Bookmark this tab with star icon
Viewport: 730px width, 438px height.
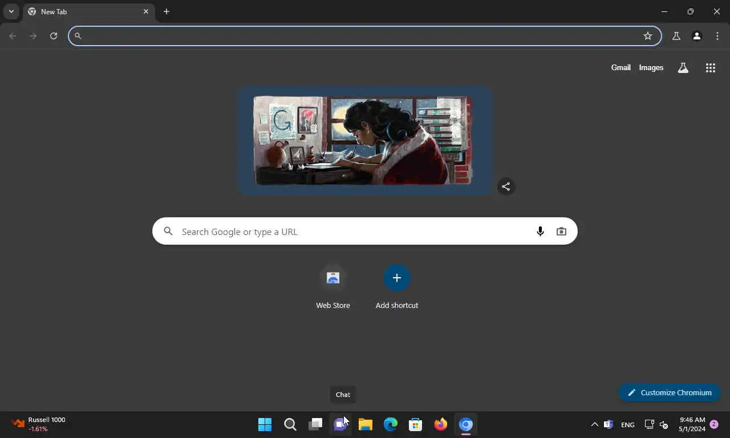point(648,36)
